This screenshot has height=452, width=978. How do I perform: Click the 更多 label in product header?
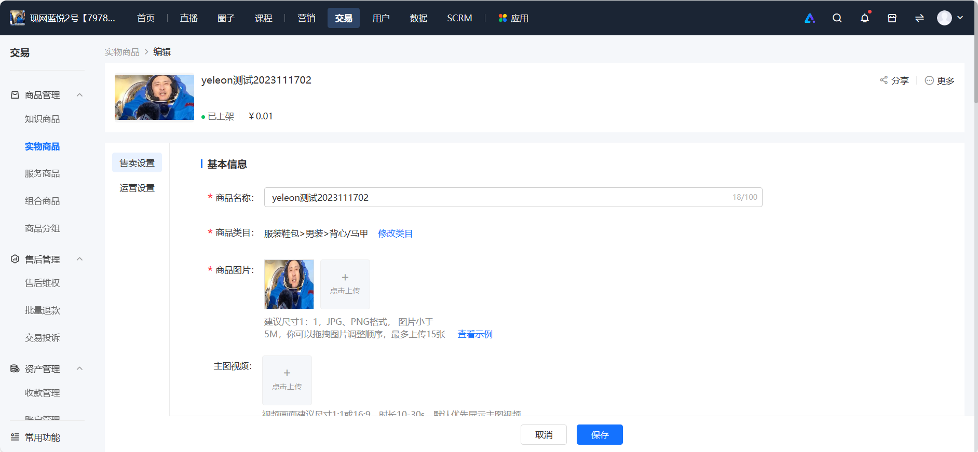point(946,80)
